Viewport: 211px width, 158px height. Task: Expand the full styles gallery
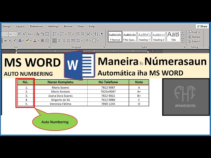pyautogui.click(x=182, y=40)
